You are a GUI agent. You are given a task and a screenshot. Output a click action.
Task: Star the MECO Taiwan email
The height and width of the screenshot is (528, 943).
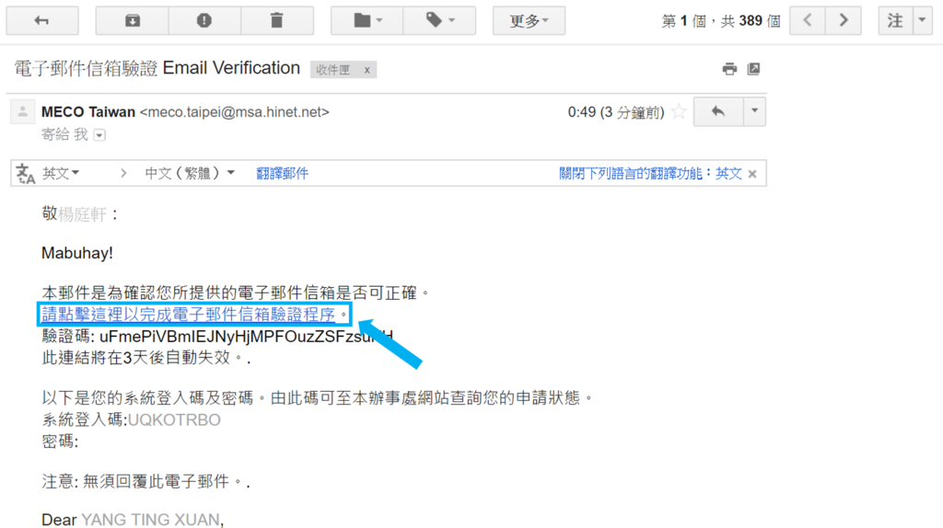pos(679,111)
